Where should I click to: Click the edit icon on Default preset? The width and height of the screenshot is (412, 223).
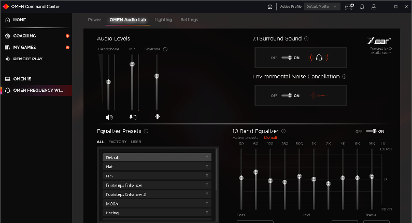pos(207,157)
